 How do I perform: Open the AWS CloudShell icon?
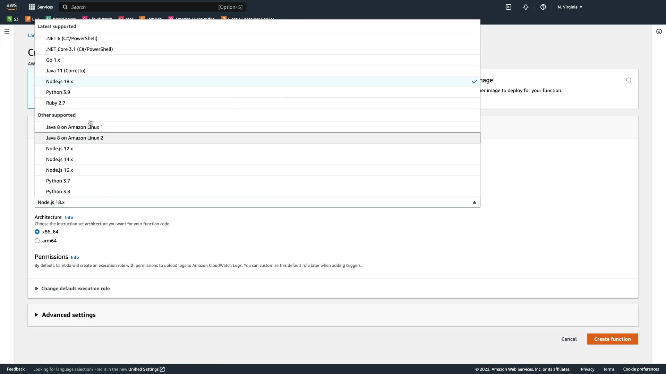pos(509,7)
